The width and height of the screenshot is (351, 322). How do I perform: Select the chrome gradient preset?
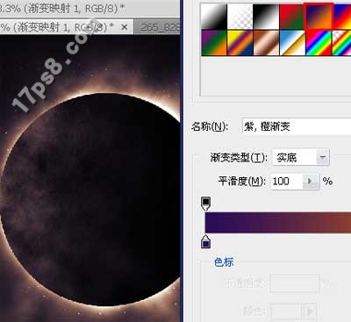(292, 43)
